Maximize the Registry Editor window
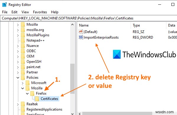Image resolution: width=177 pixels, height=115 pixels. [x=173, y=5]
